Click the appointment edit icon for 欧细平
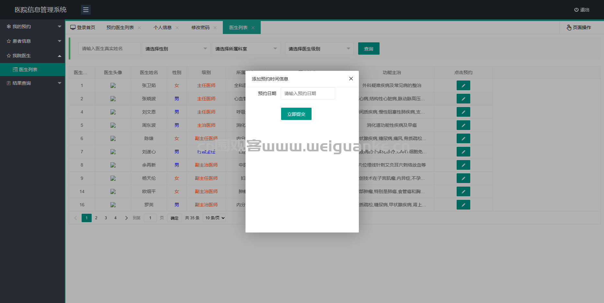Image resolution: width=604 pixels, height=303 pixels. click(463, 191)
